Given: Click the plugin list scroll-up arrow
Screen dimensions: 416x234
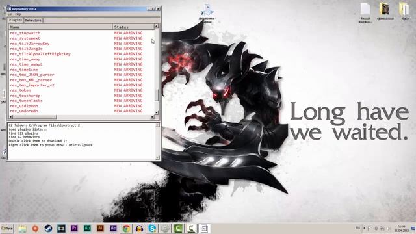Looking at the screenshot, I should tap(156, 26).
